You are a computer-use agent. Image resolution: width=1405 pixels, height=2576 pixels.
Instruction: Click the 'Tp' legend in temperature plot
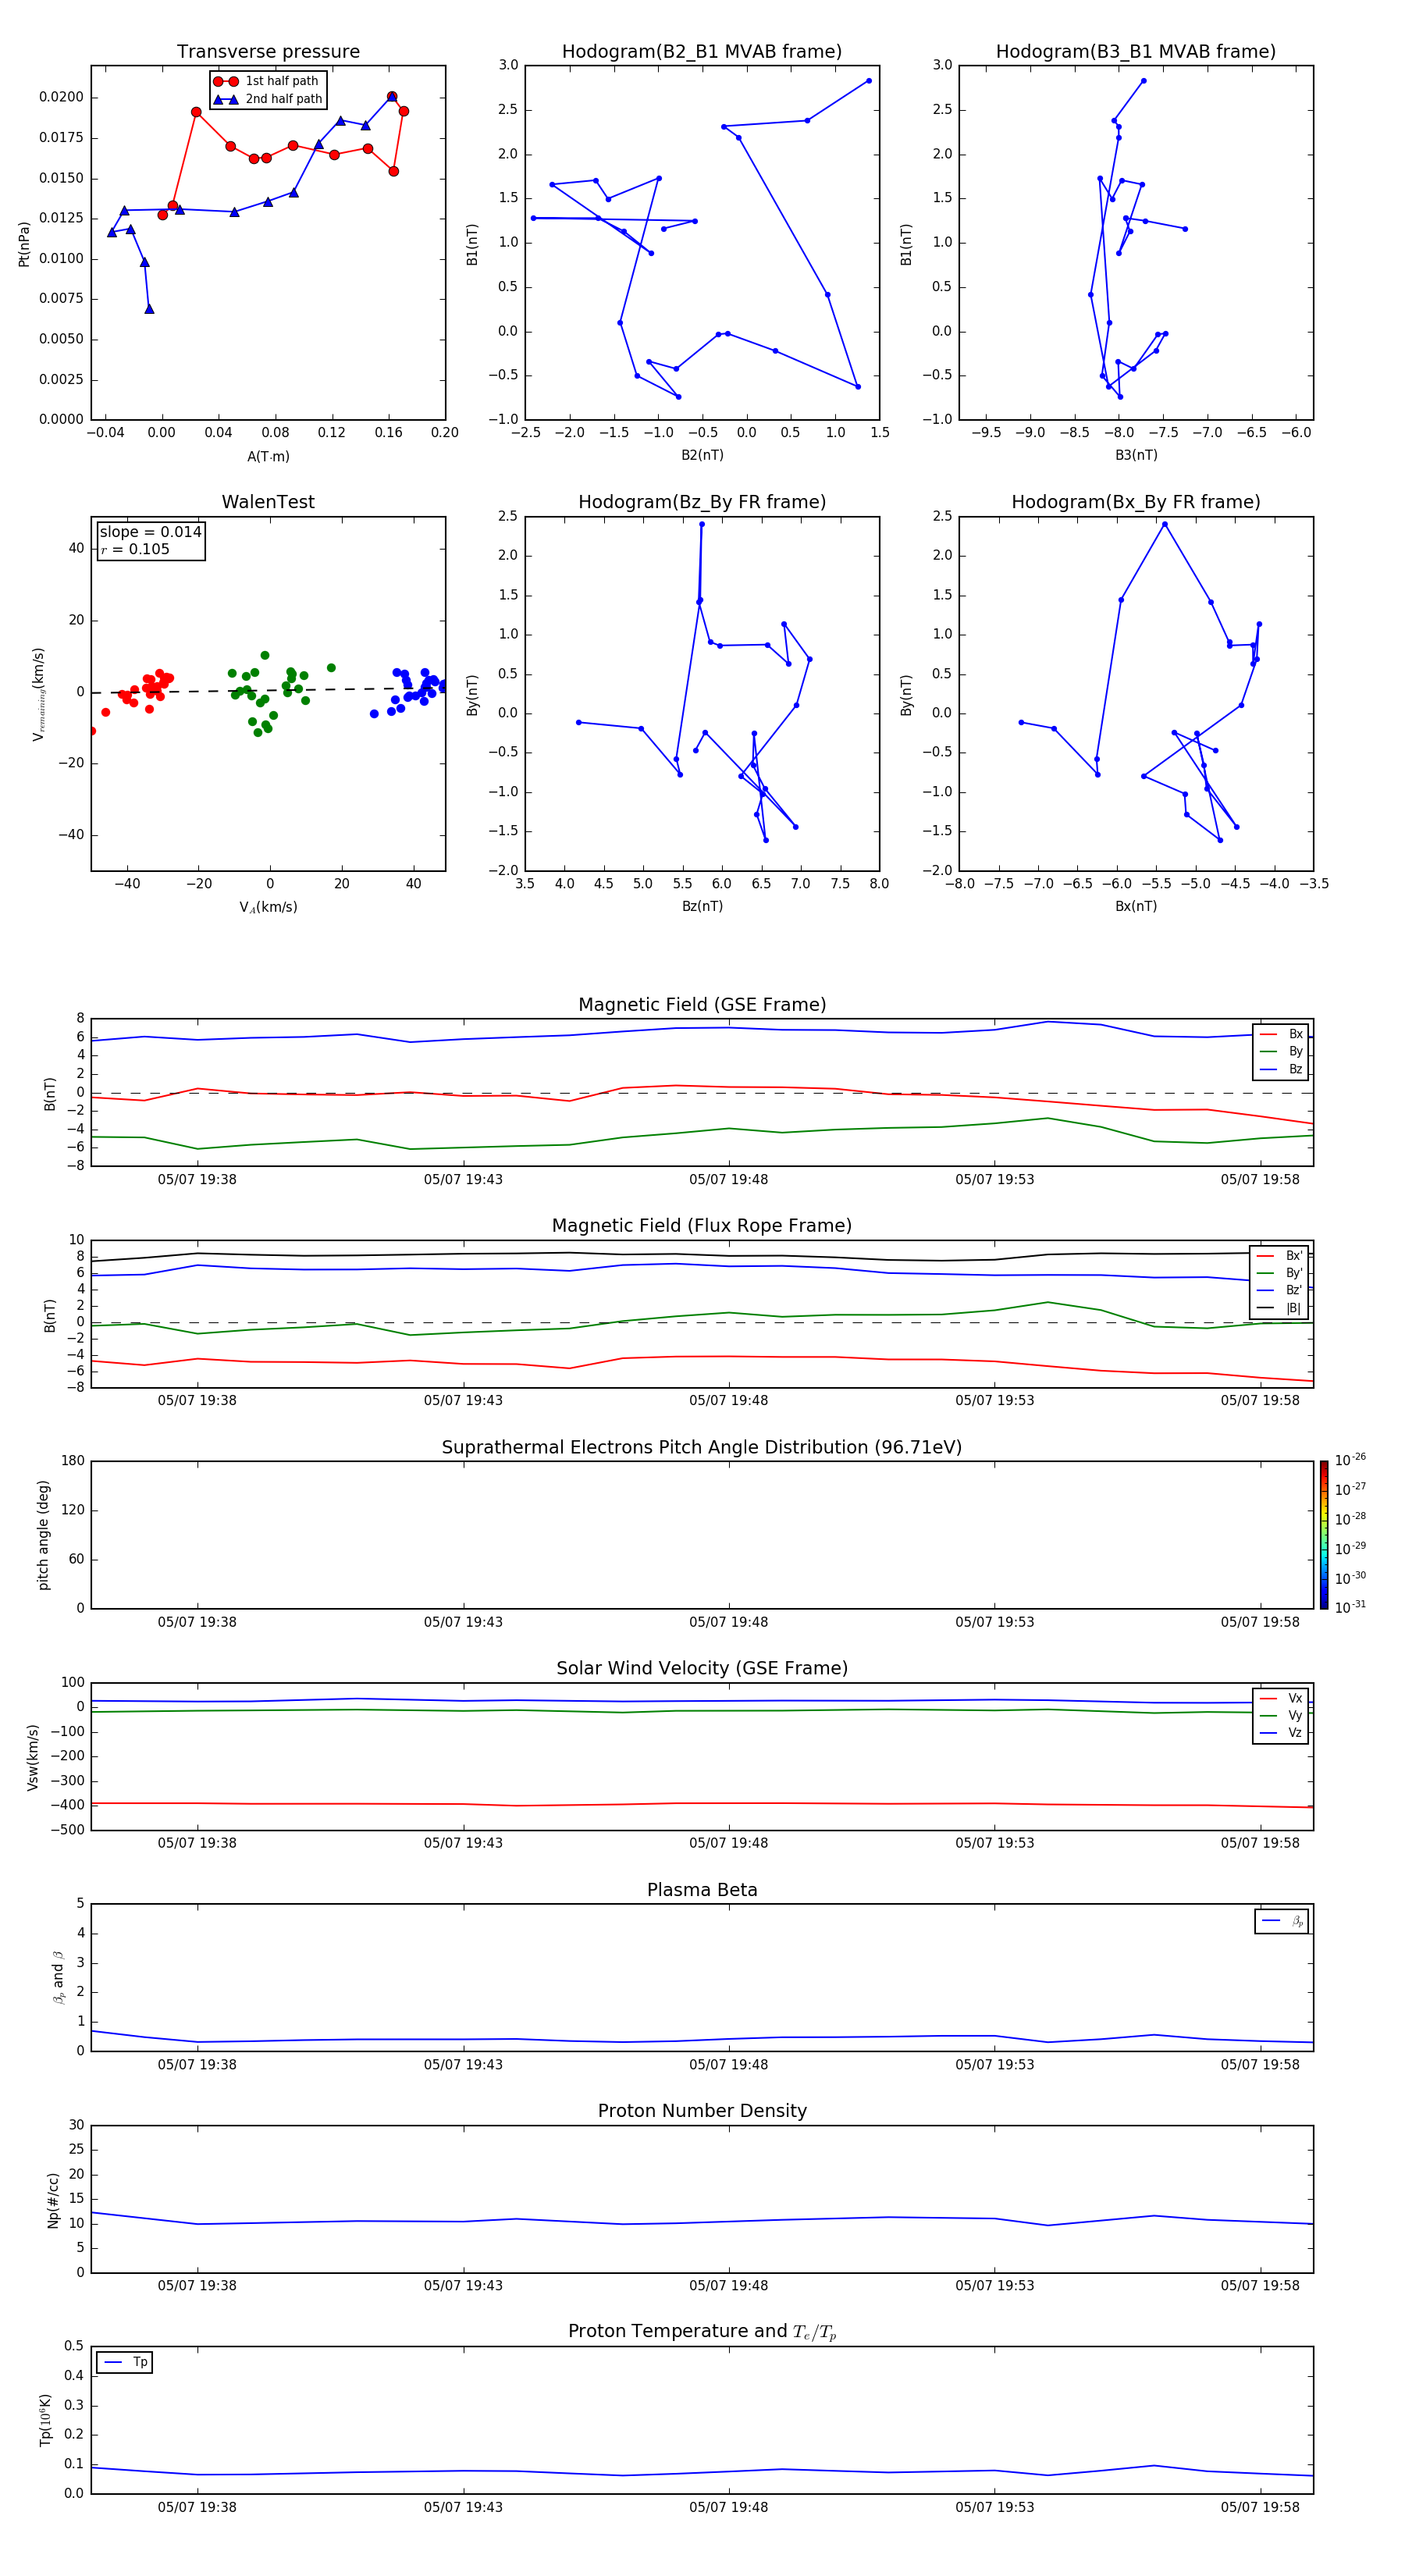coord(124,2363)
